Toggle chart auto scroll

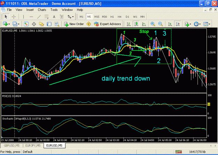(x=170, y=24)
